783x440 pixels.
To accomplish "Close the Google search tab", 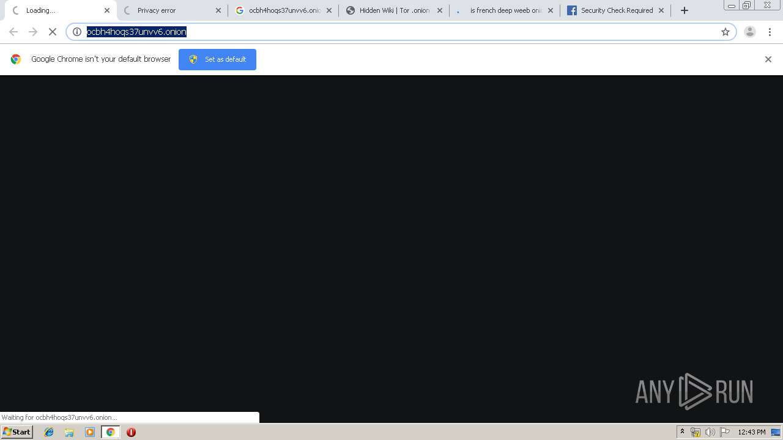I will coord(329,10).
